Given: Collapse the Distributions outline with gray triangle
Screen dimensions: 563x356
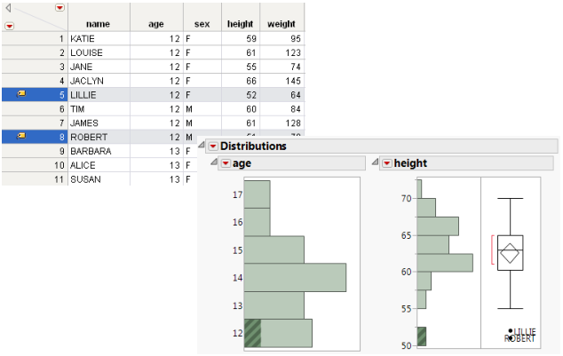Looking at the screenshot, I should [202, 146].
